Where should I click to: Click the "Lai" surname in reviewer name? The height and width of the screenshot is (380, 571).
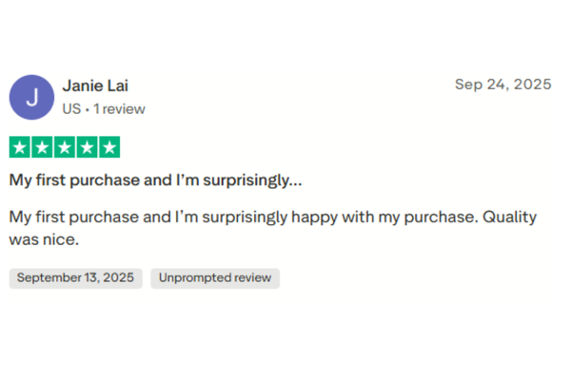click(x=116, y=85)
